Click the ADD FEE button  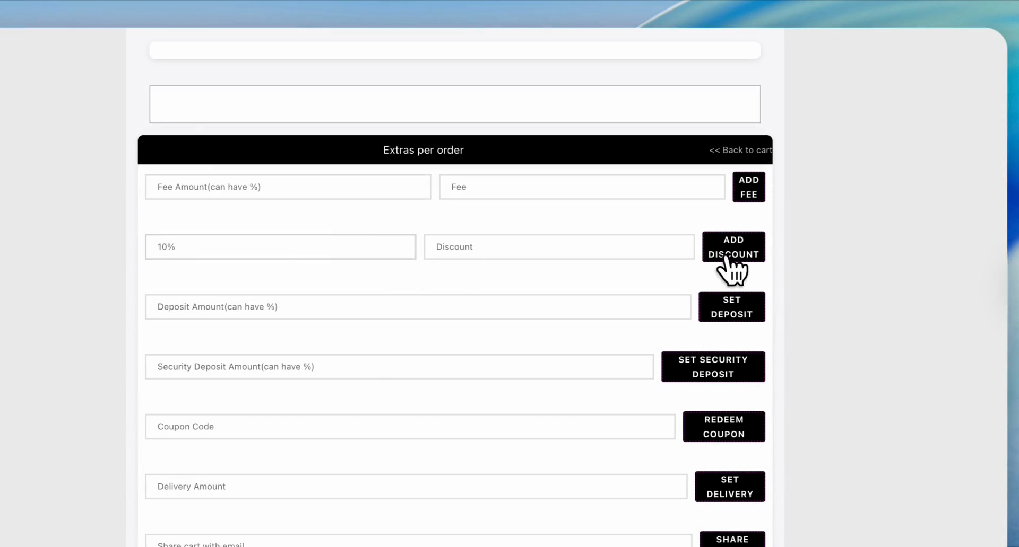[x=748, y=187]
